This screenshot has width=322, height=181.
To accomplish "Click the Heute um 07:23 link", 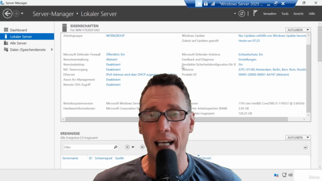I will (x=249, y=41).
